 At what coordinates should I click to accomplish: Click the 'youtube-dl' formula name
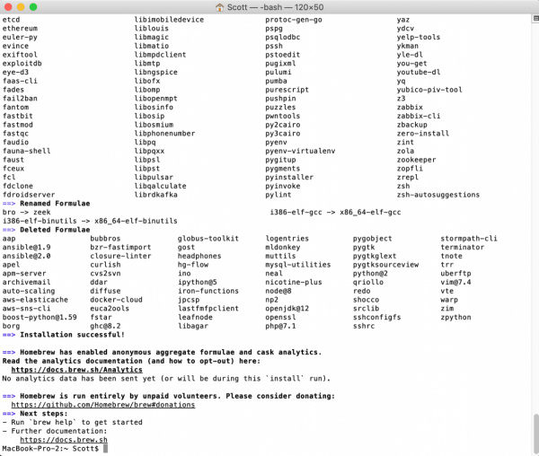419,72
